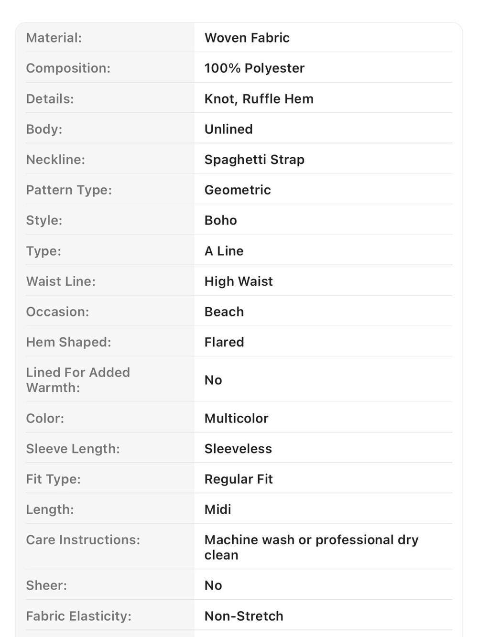Select the 100% Polyester composition value
This screenshot has height=637, width=478.
pyautogui.click(x=254, y=68)
